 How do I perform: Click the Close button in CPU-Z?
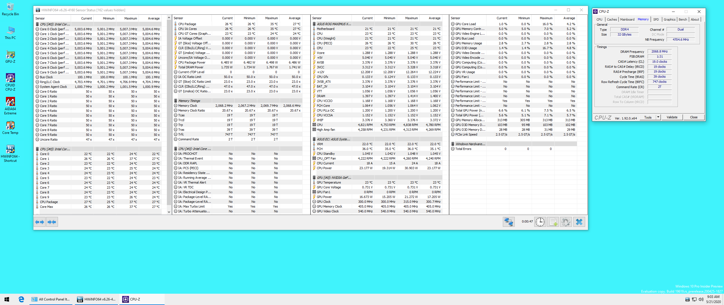[694, 117]
